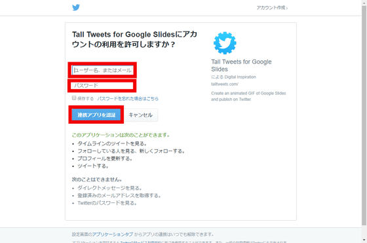Click the キャンセル button

(140, 115)
